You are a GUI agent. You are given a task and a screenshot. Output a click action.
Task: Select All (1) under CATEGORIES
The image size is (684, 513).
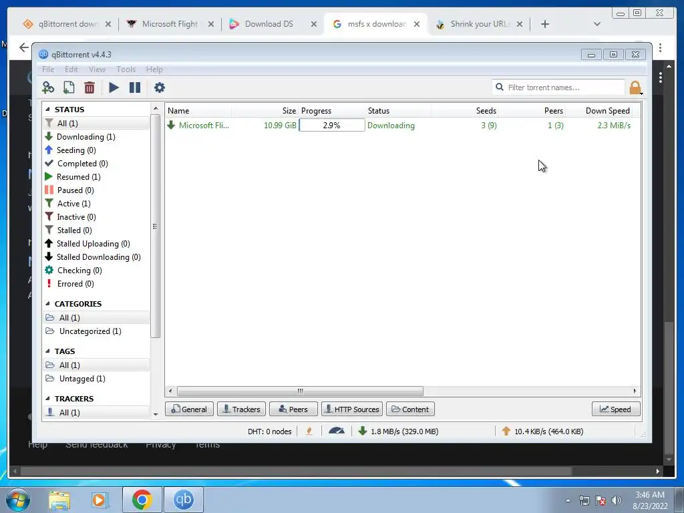point(96,317)
